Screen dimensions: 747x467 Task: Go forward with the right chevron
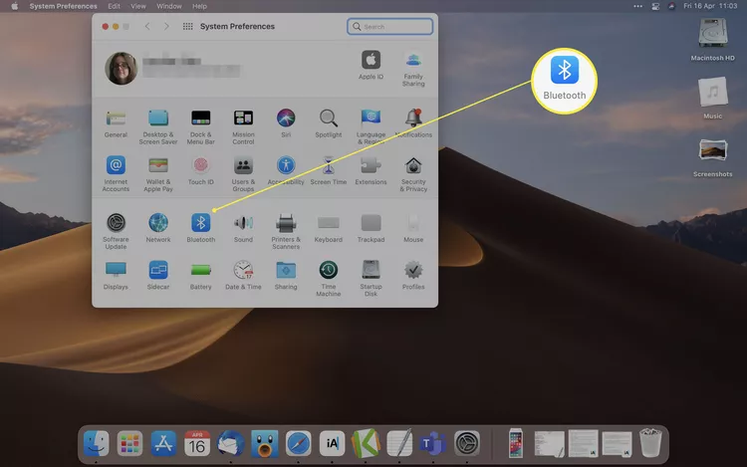pos(166,26)
